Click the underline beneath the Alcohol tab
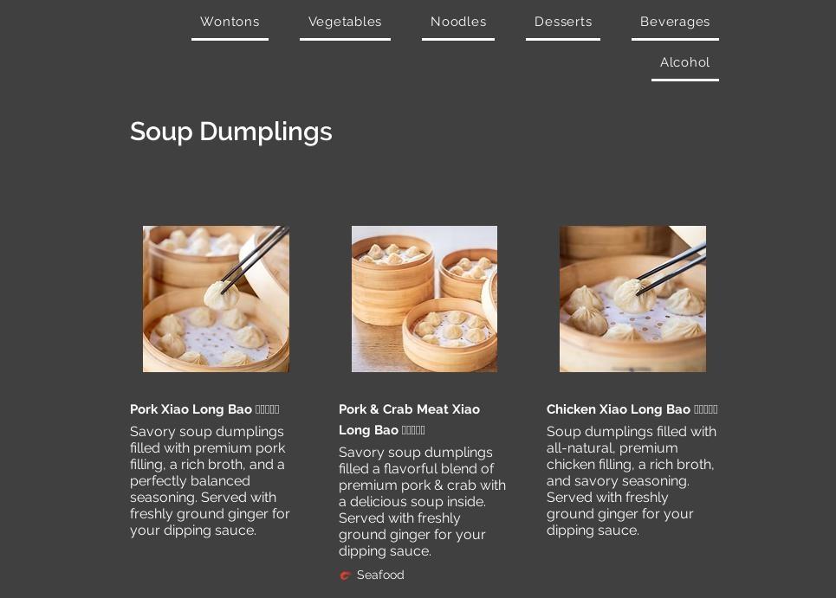Screen dimensions: 836x598 coord(684,80)
